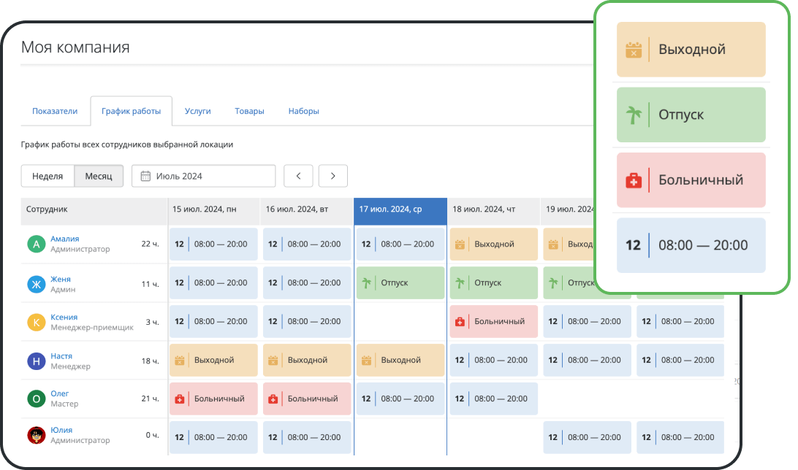
Task: Open the Товары tab
Action: tap(249, 111)
